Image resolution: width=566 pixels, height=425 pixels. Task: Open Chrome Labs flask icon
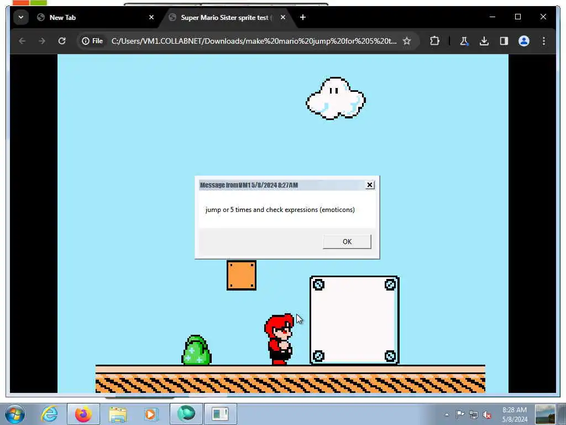click(x=464, y=41)
